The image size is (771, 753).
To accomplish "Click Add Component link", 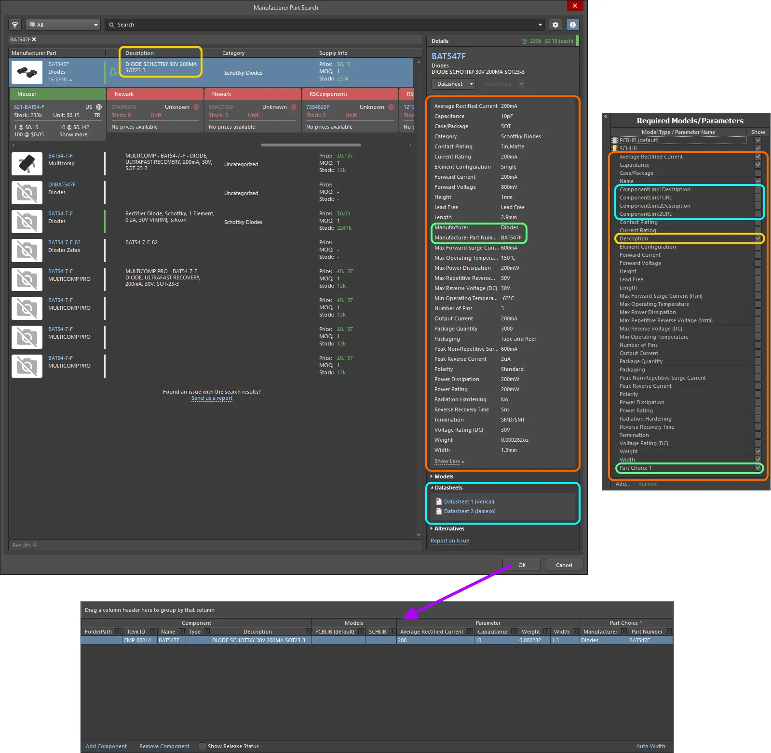I will click(106, 746).
